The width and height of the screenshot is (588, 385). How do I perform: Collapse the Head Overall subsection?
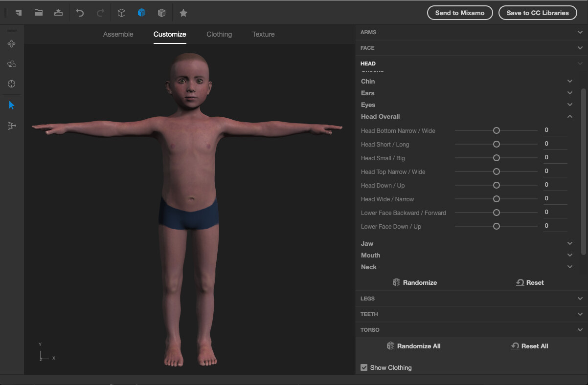(467, 116)
